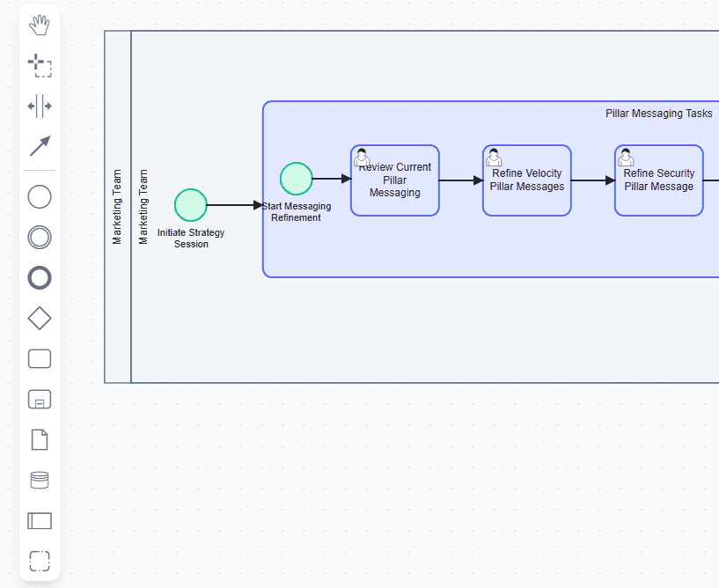Select the Create Expanded Subprocess tool
Image resolution: width=719 pixels, height=588 pixels.
click(x=39, y=399)
